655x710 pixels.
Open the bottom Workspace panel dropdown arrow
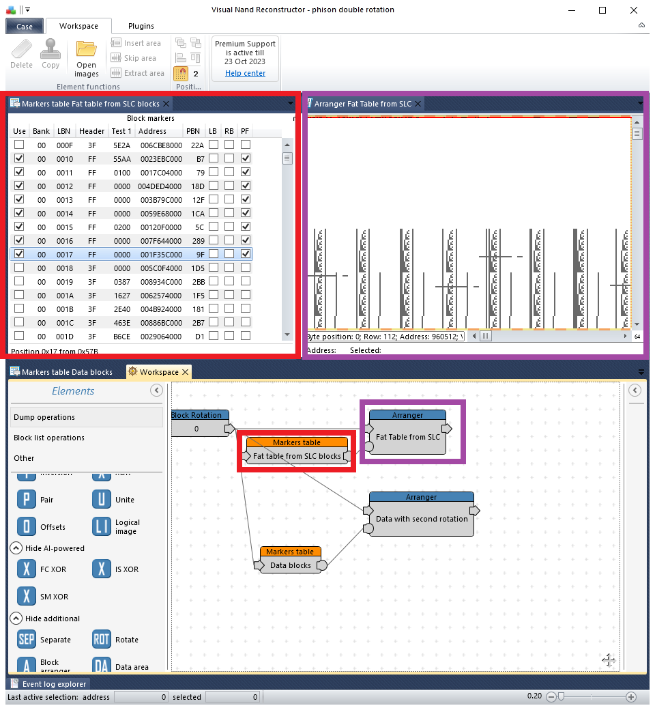pyautogui.click(x=641, y=372)
